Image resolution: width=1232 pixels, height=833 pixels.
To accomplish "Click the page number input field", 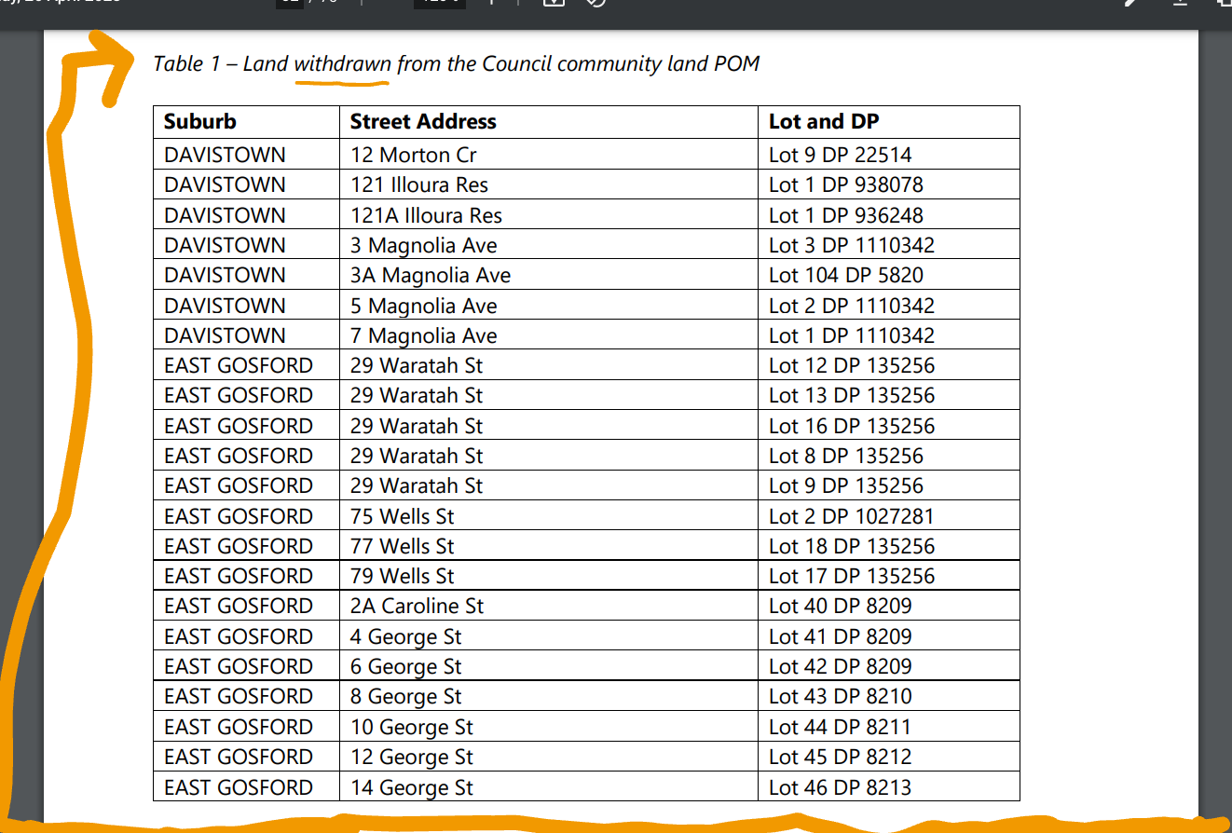I will click(291, 4).
